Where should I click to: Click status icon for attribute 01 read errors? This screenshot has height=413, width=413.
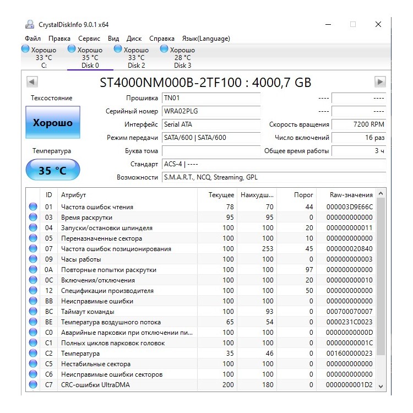click(33, 206)
